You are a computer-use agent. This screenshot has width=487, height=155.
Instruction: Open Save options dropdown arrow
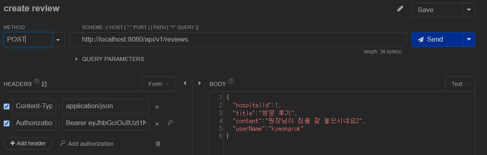coord(469,10)
